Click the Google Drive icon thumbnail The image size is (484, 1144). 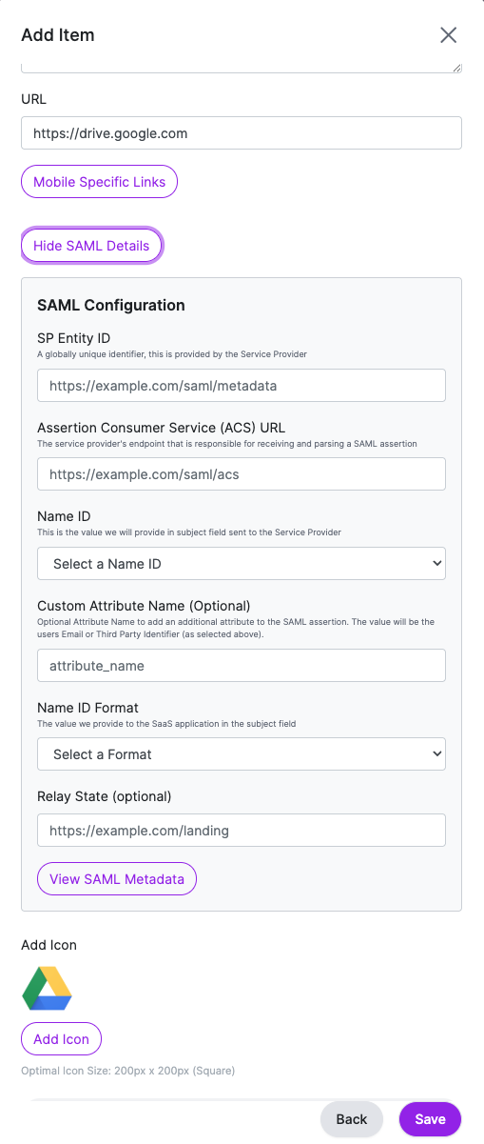(48, 988)
